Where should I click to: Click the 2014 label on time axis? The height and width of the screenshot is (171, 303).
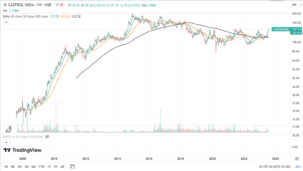[x=117, y=159]
